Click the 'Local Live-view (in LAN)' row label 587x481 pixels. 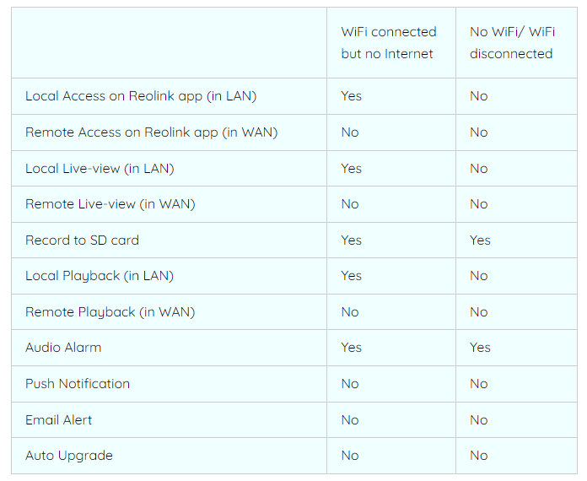tap(100, 169)
